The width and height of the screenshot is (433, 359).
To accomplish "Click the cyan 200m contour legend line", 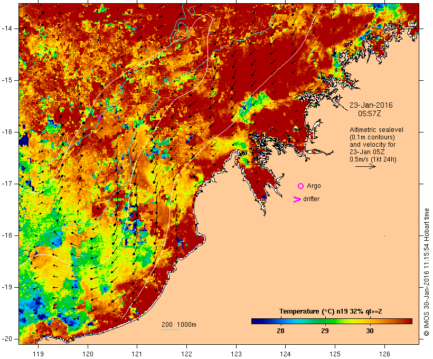I will tap(171, 329).
